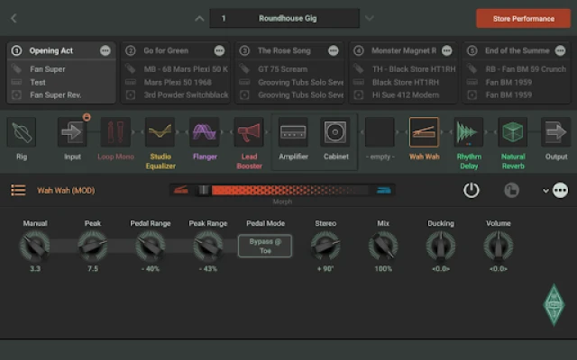Open options for Go for Green slot
577x360 pixels.
pyautogui.click(x=219, y=50)
